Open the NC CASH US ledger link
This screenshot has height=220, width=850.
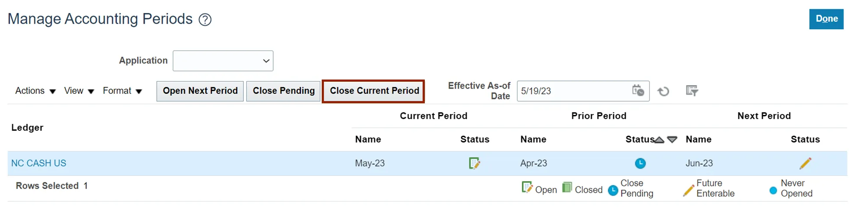tap(39, 163)
